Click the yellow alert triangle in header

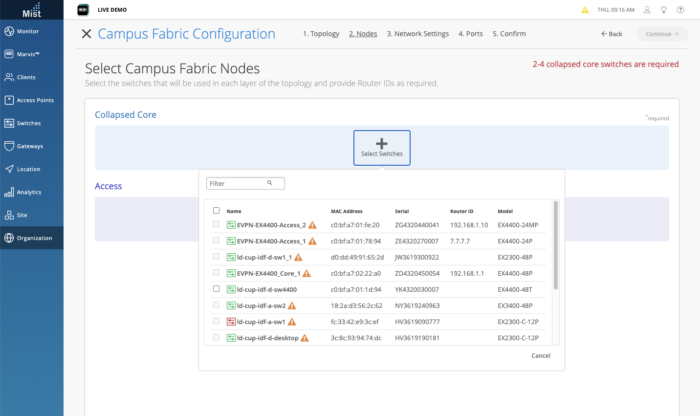point(585,10)
